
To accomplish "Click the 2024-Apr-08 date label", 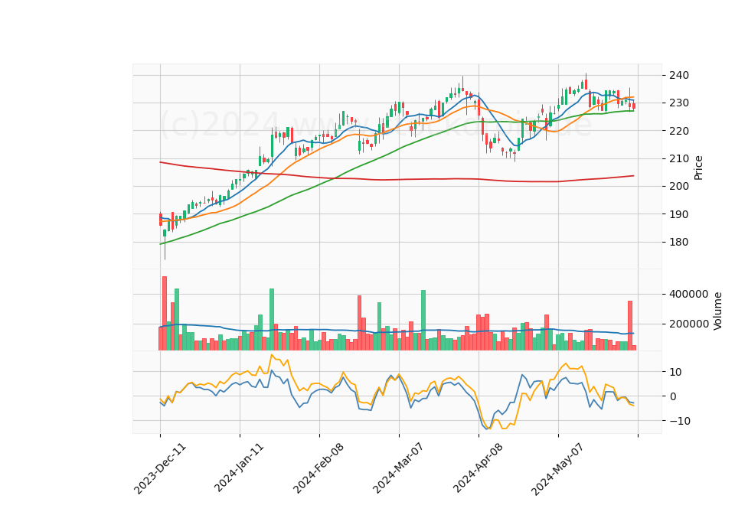I will coord(478,468).
